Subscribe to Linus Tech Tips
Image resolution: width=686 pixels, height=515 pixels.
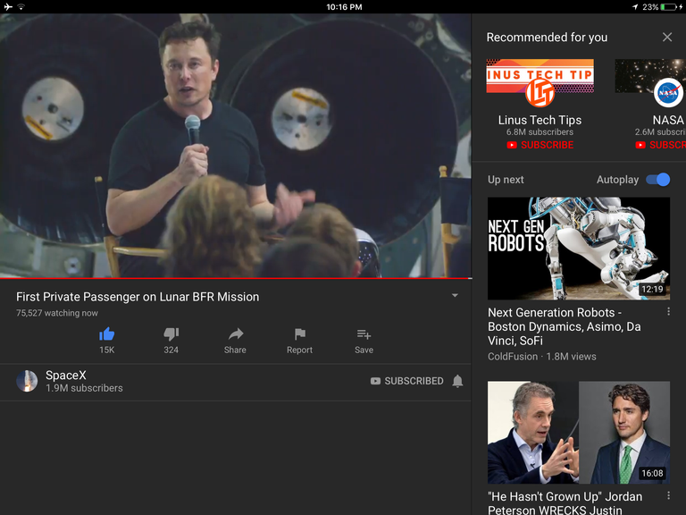[540, 145]
